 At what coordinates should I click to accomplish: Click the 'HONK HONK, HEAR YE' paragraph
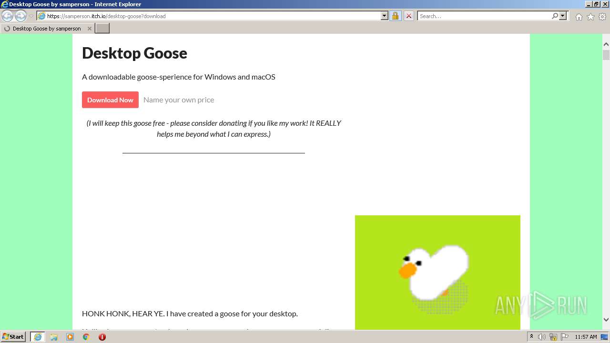point(190,313)
